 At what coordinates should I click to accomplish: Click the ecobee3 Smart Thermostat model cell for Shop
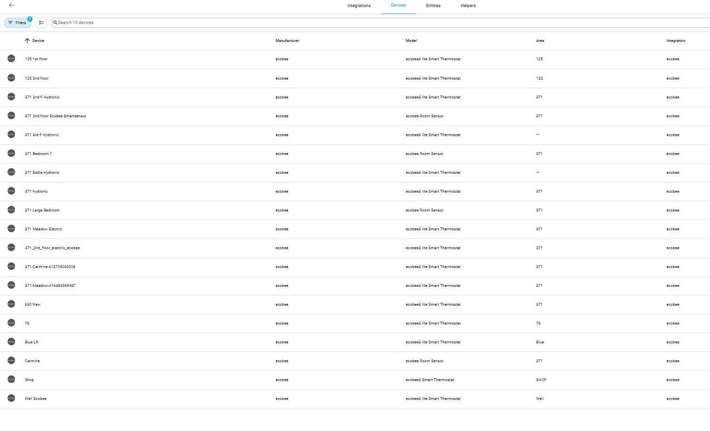click(x=430, y=380)
